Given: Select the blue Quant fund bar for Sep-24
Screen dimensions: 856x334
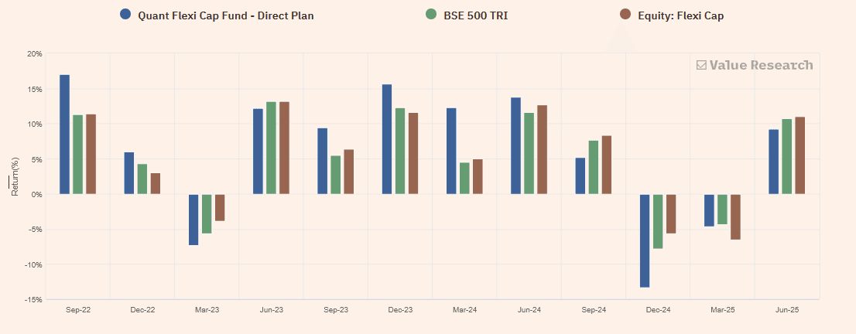Looking at the screenshot, I should [x=580, y=176].
